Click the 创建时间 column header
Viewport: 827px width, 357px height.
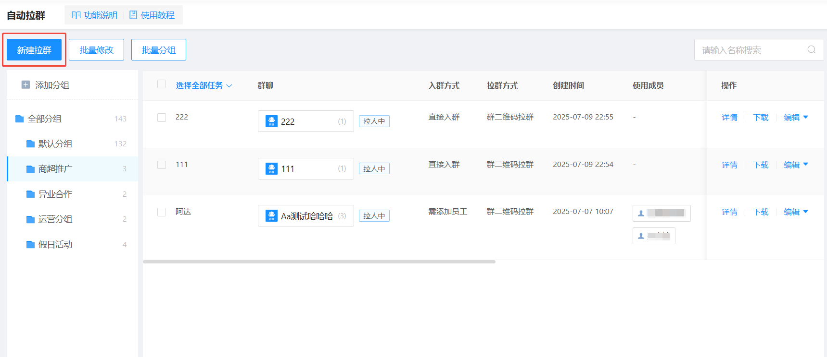point(568,85)
